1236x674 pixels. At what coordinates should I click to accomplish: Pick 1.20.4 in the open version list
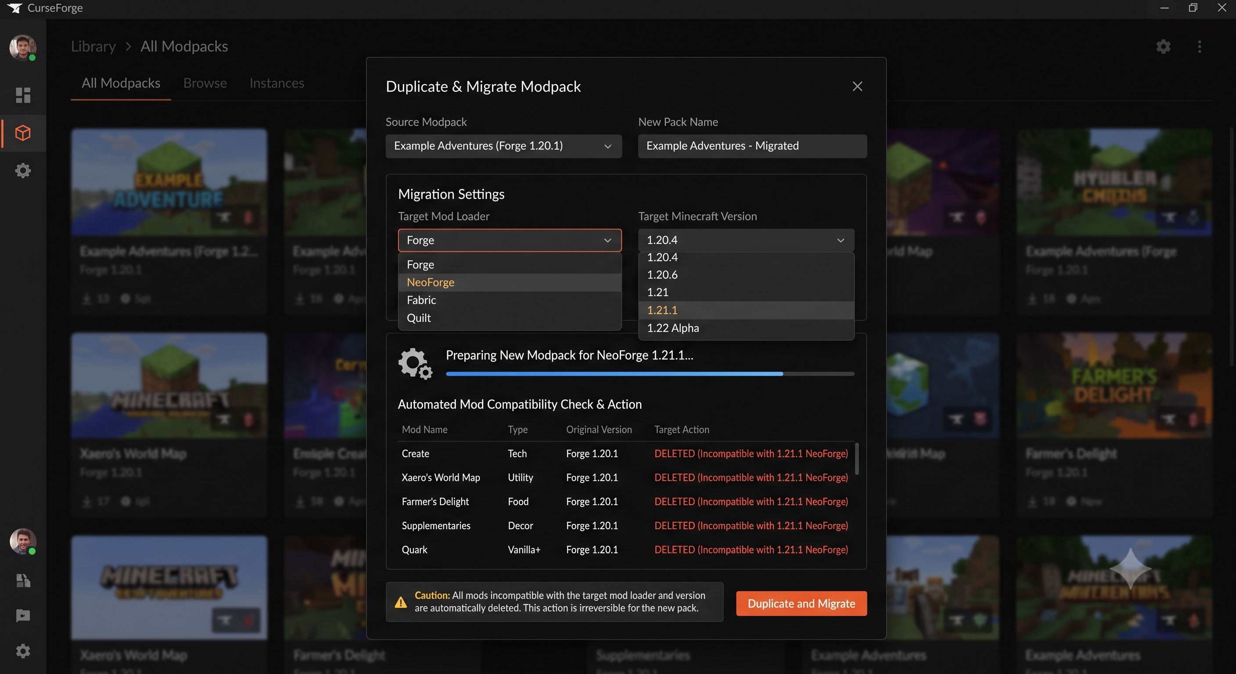[x=746, y=258]
